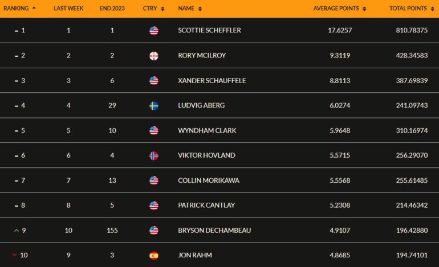Sort table by NAME column arrows

[x=200, y=9]
